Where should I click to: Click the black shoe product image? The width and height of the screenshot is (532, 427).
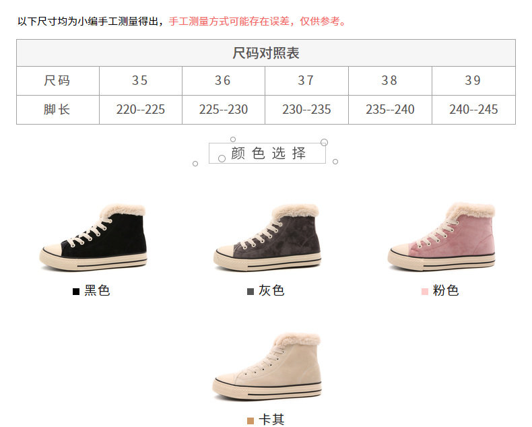94,237
